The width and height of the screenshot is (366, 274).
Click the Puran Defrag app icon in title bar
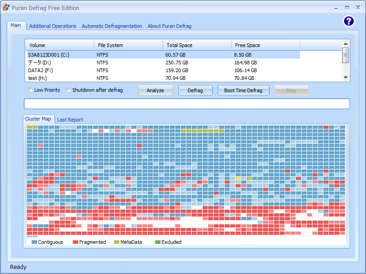6,7
